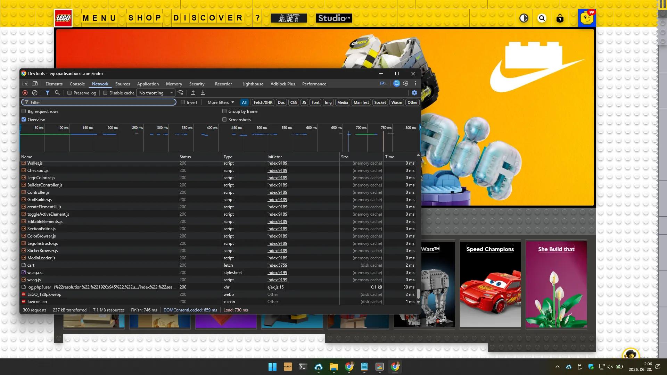
Task: Toggle the contrast mode icon on LEGO site
Action: click(x=524, y=18)
